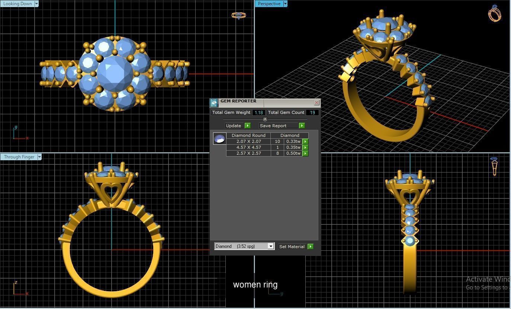Click green arrow on the 0.50tw row

click(305, 153)
